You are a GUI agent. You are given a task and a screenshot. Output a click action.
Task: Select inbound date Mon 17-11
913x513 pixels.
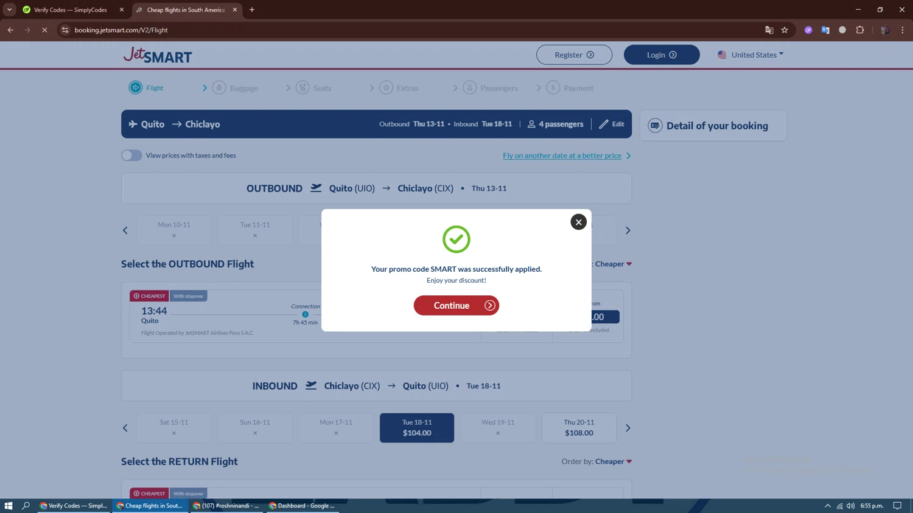tap(336, 428)
